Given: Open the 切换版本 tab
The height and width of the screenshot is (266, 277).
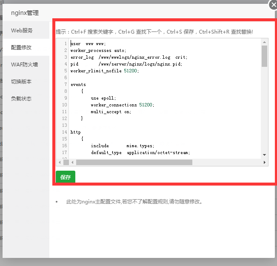Looking at the screenshot, I should click(x=26, y=81).
